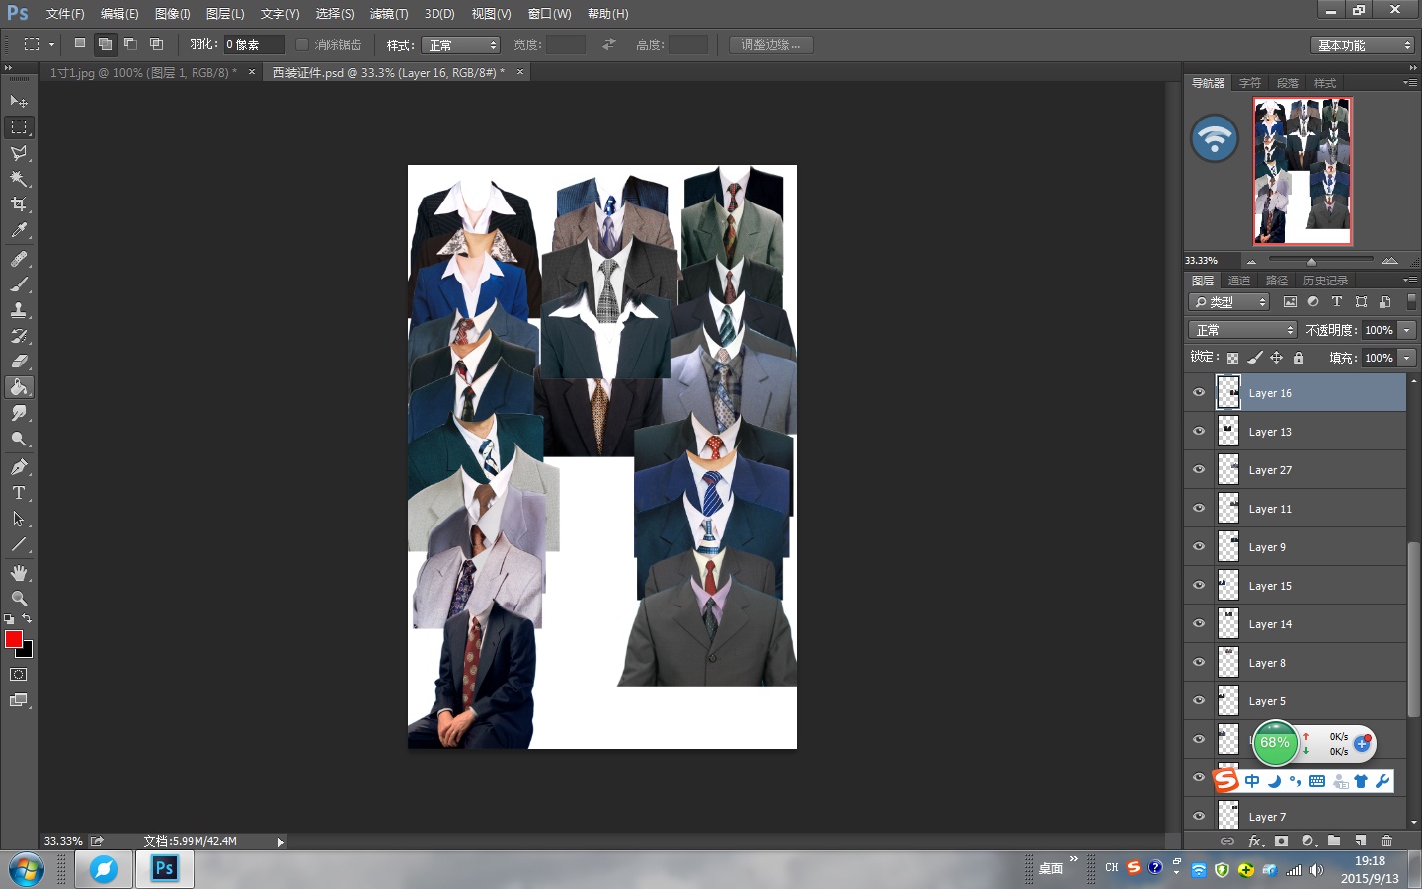
Task: Click the Quick Mask mode icon
Action: coord(19,675)
